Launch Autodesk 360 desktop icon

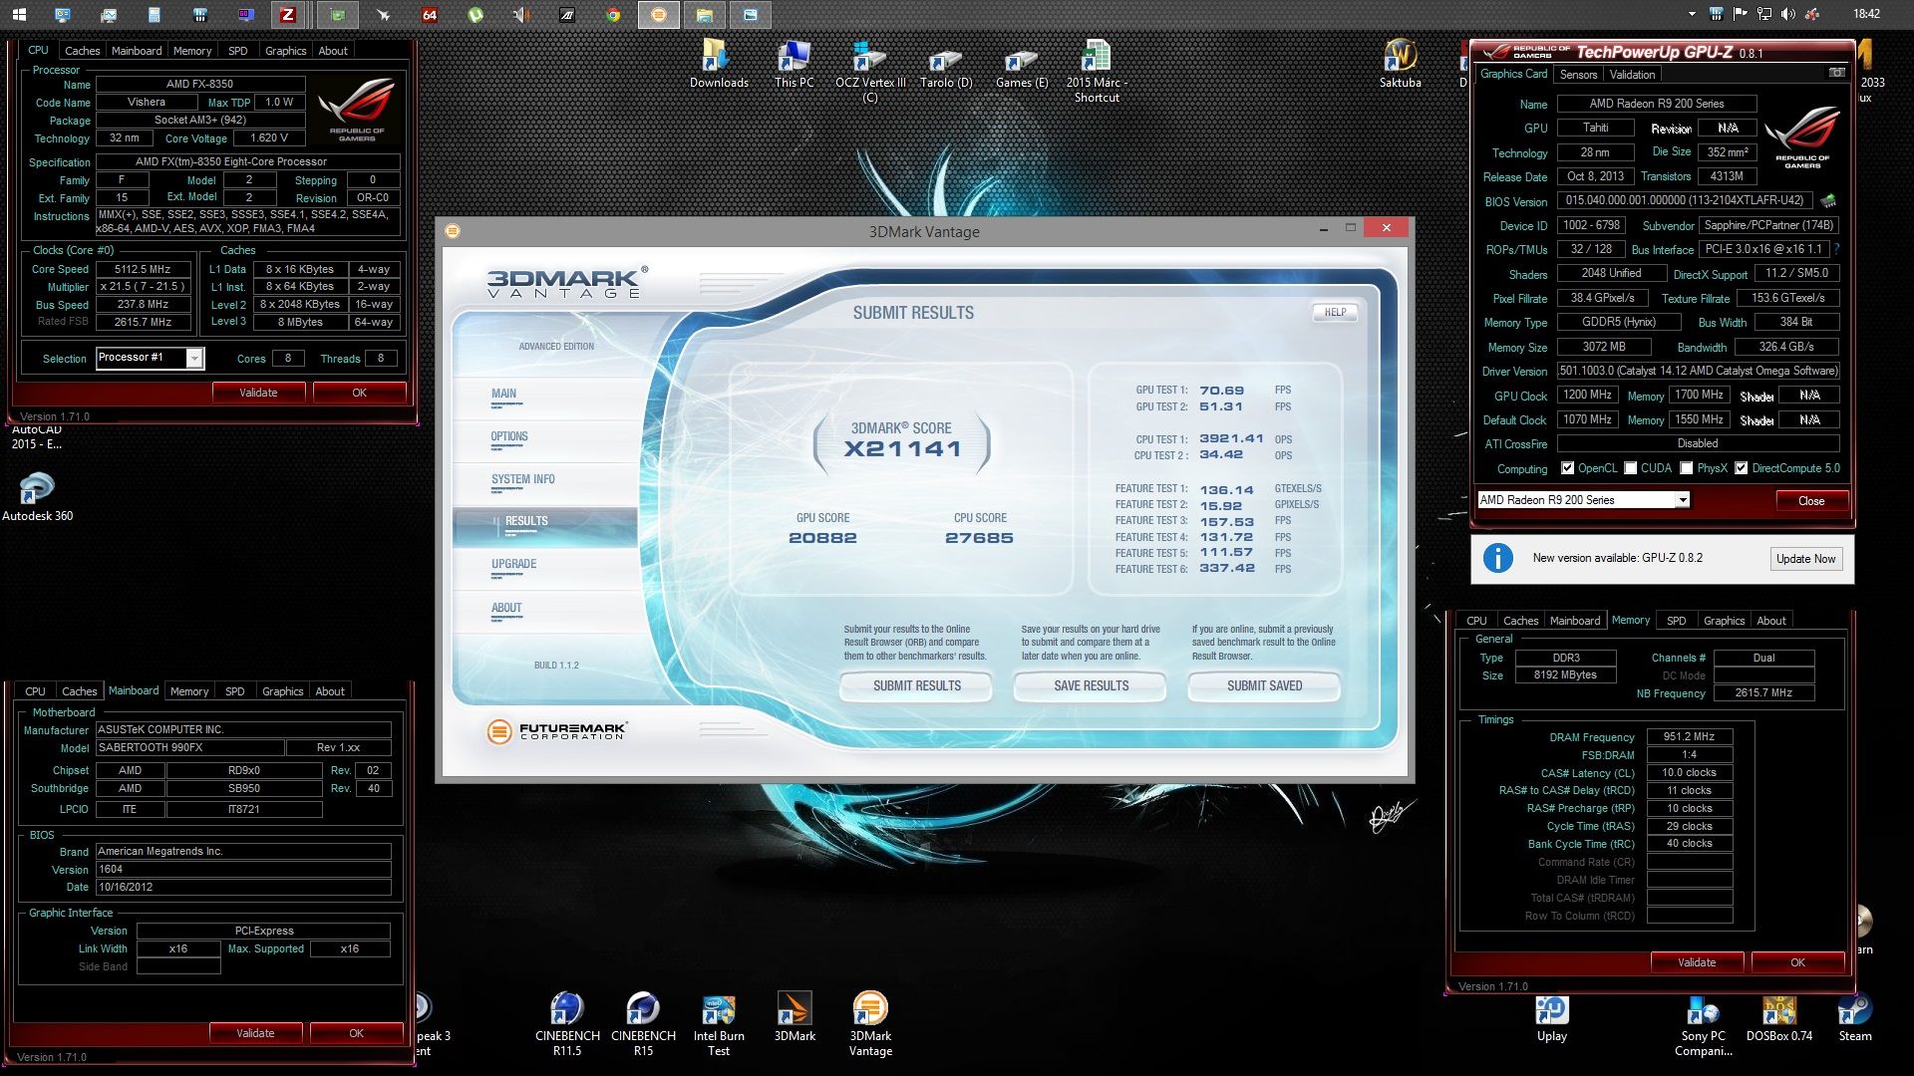(37, 497)
